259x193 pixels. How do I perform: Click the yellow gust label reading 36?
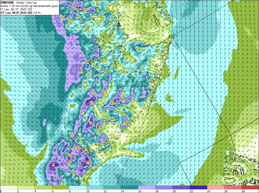[x=75, y=8]
